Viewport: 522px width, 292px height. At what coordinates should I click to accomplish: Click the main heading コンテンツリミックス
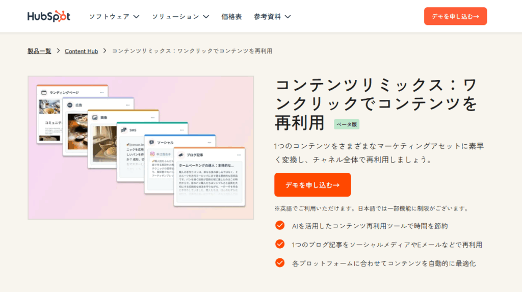coord(376,104)
